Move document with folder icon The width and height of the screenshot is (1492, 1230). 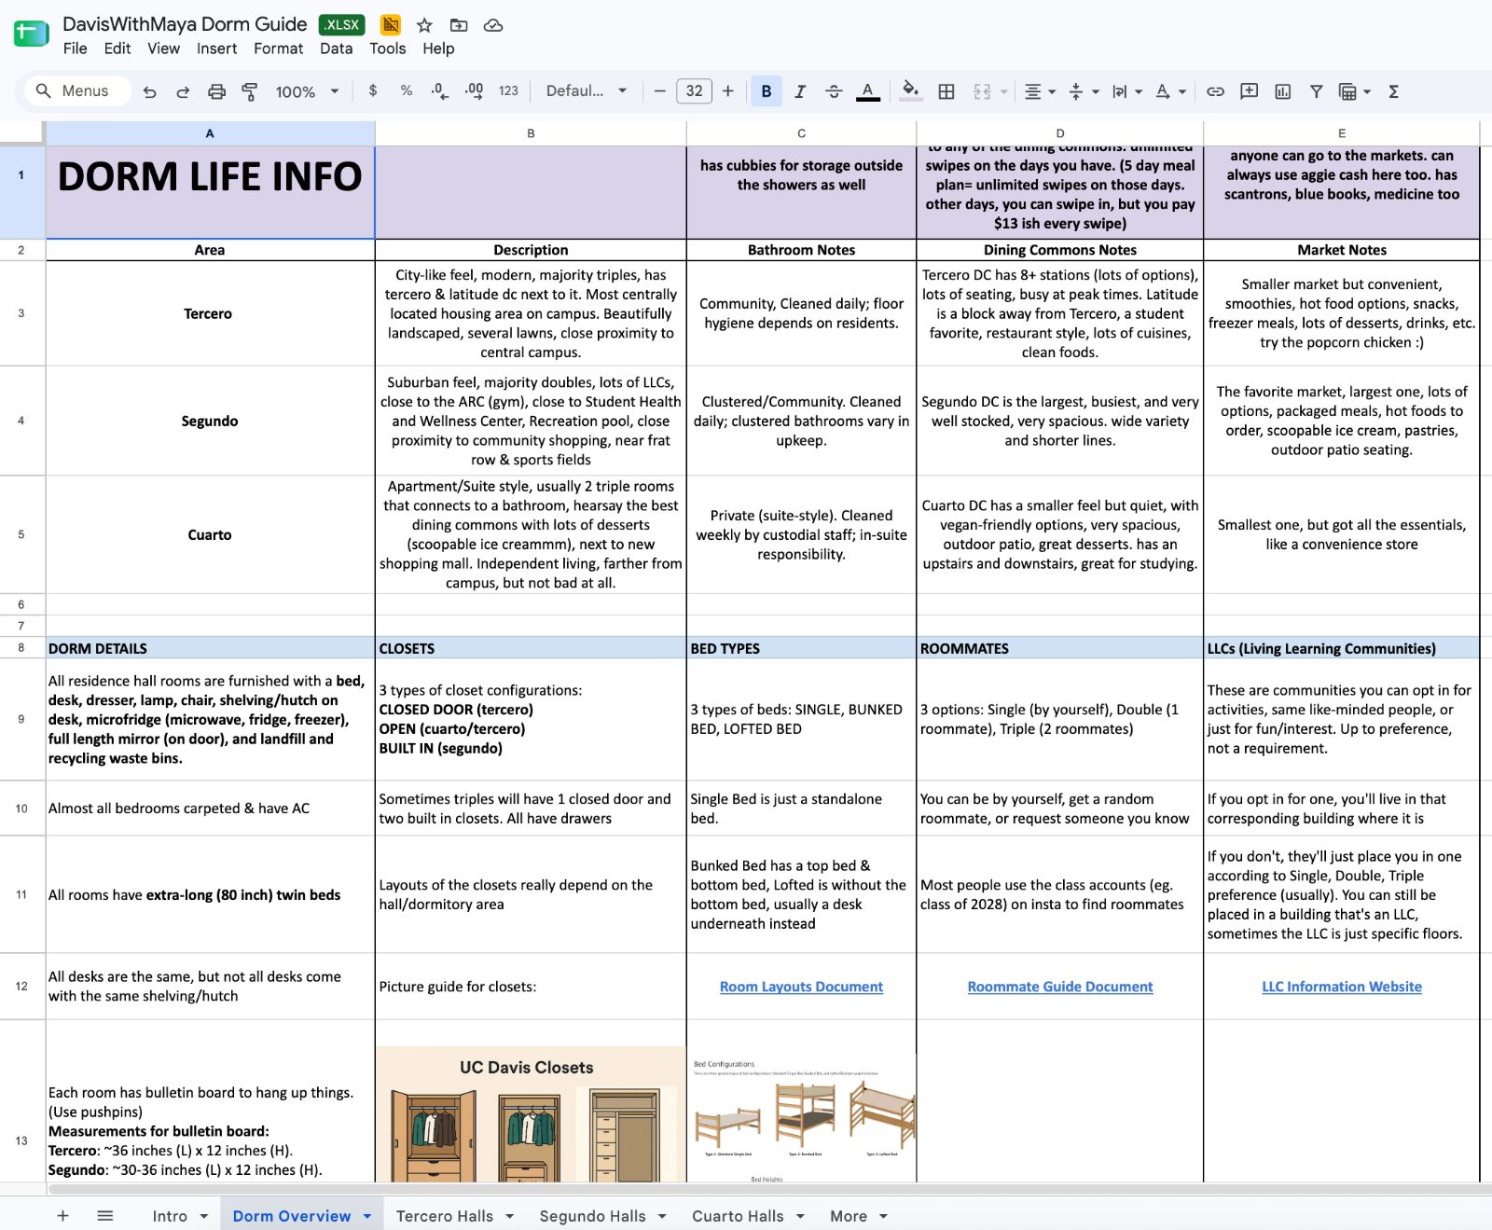459,25
